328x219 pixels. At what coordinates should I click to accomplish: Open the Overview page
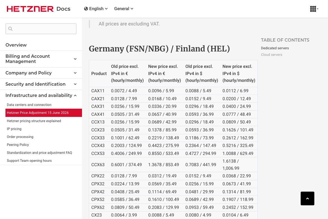tap(16, 45)
